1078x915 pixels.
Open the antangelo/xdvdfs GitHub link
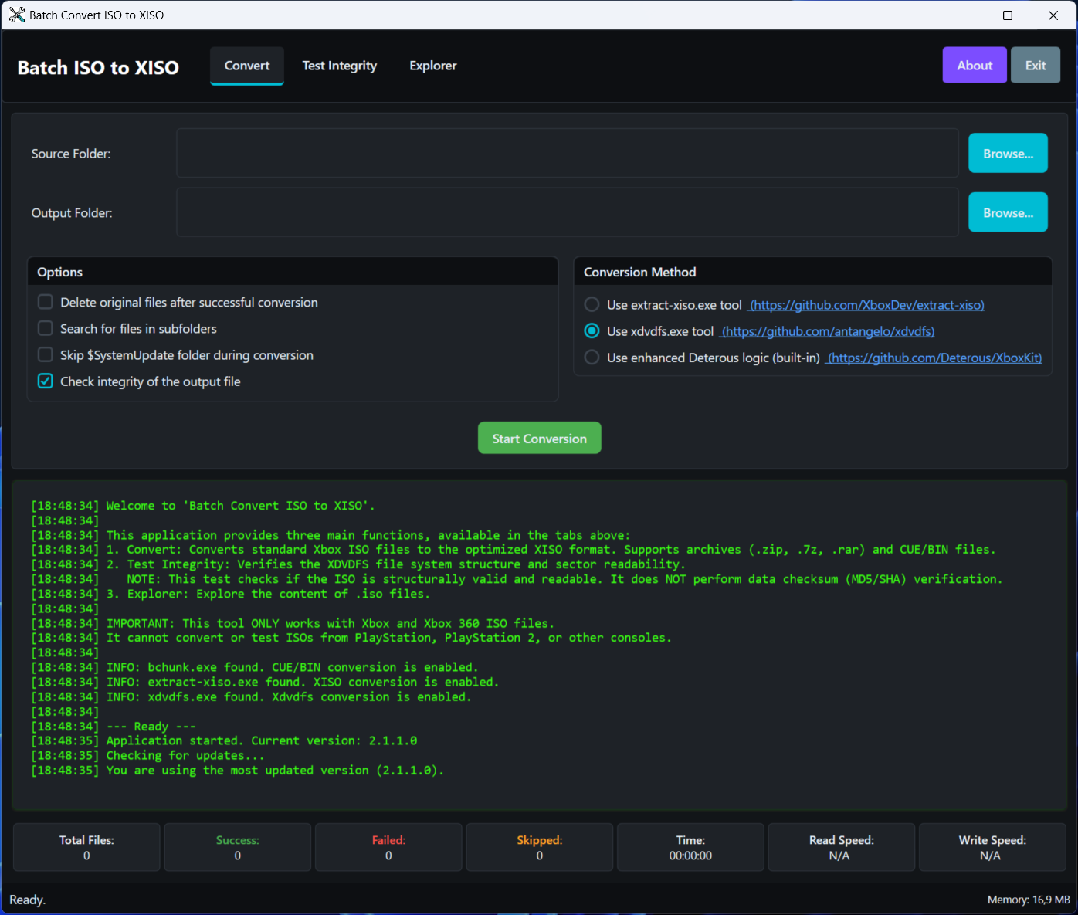[x=827, y=331]
